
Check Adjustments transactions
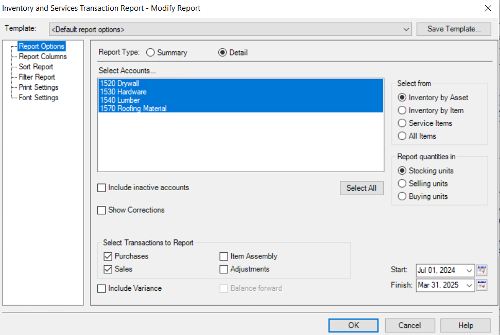pyautogui.click(x=223, y=269)
